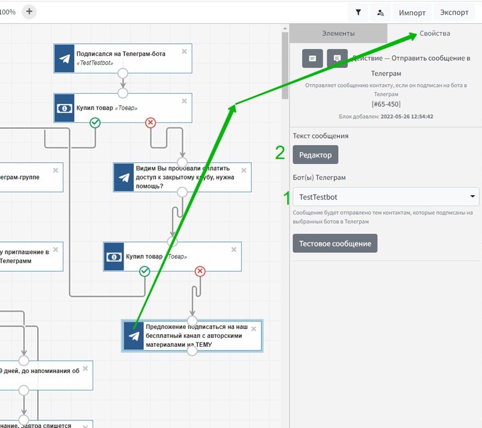Click the first speech-bubble icon in properties panel
This screenshot has height=428, width=482.
[312, 58]
